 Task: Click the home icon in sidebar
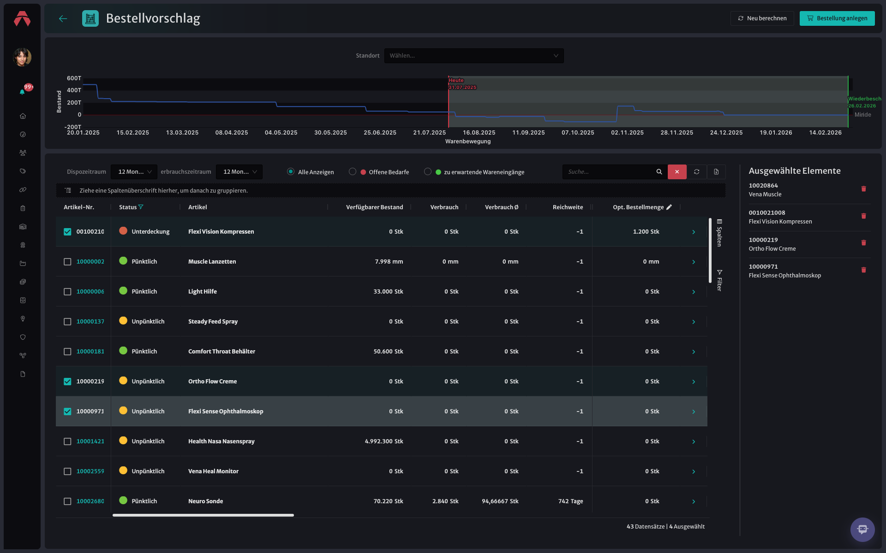pos(23,116)
